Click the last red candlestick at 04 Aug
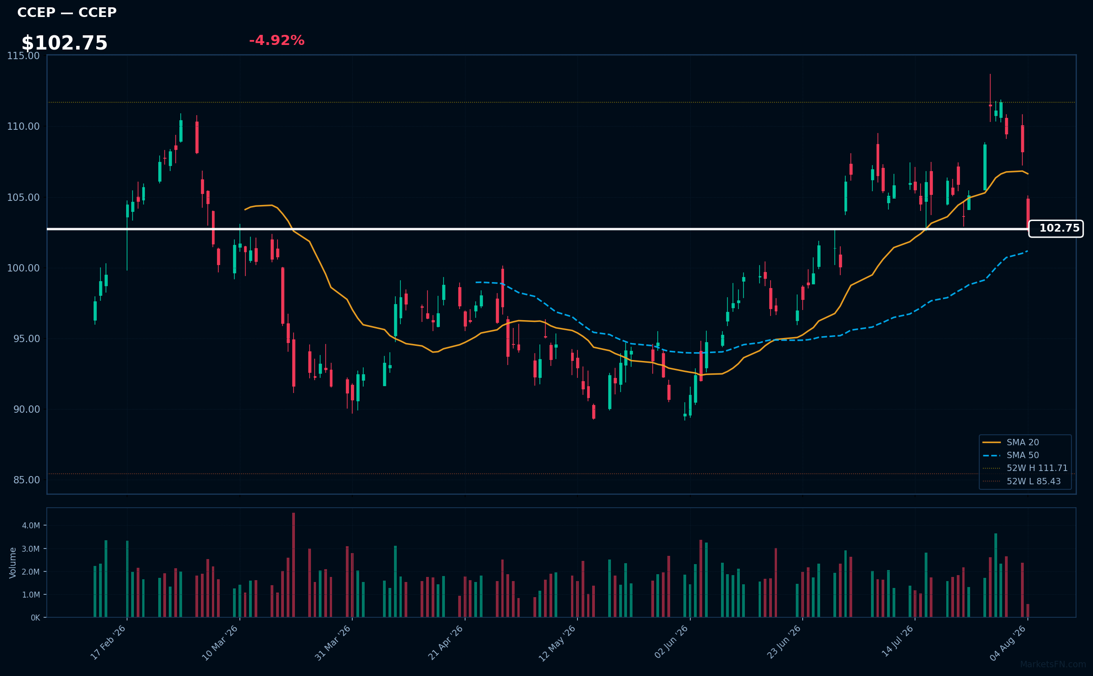The height and width of the screenshot is (676, 1093). pyautogui.click(x=1028, y=213)
